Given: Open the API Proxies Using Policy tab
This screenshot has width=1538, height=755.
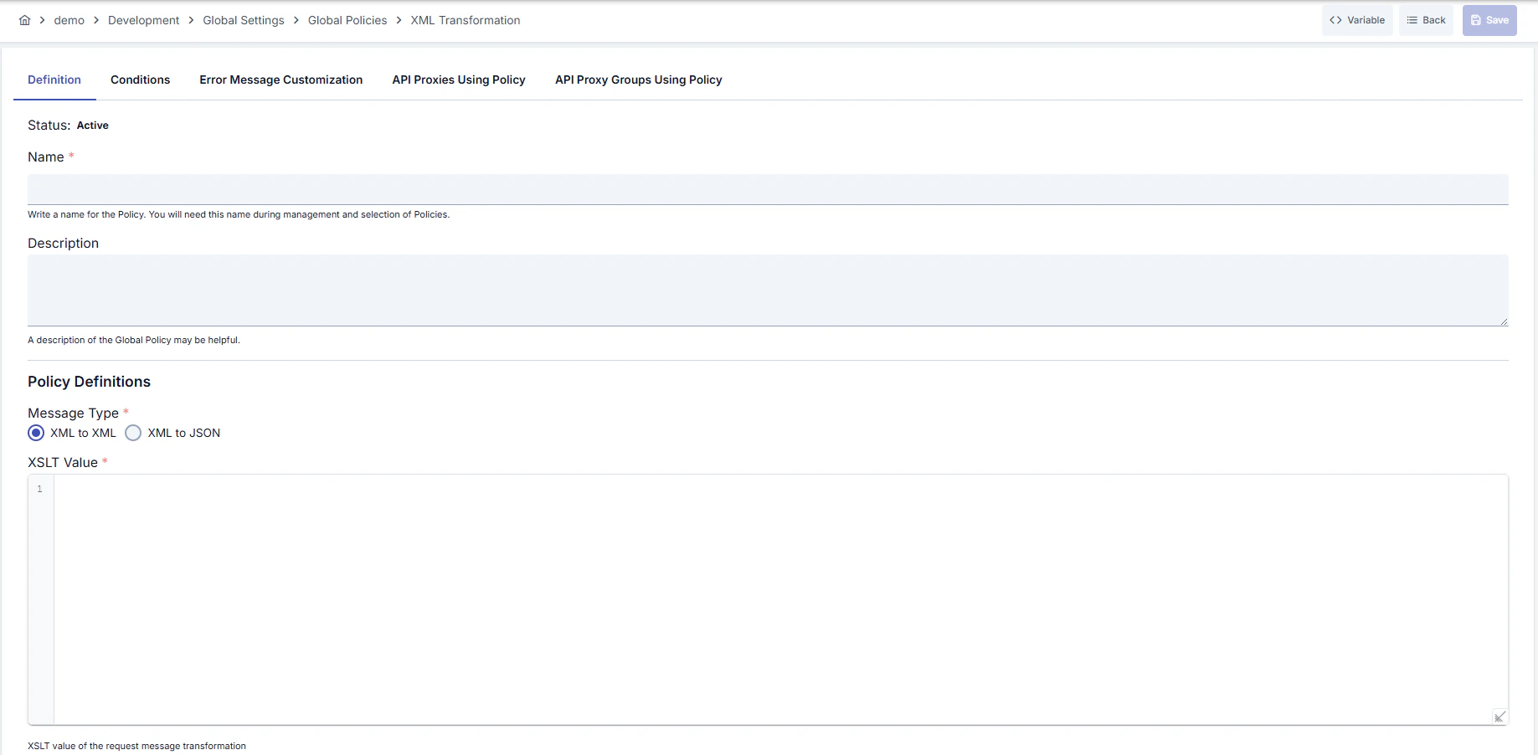Looking at the screenshot, I should click(458, 80).
